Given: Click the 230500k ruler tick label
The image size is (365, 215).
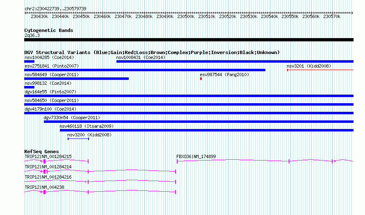Looking at the screenshot, I should coord(186,16).
